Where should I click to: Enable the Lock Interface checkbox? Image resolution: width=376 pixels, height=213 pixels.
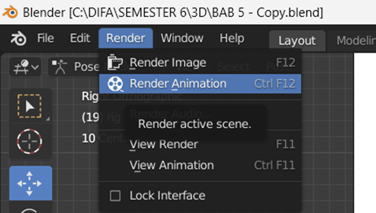tap(115, 195)
